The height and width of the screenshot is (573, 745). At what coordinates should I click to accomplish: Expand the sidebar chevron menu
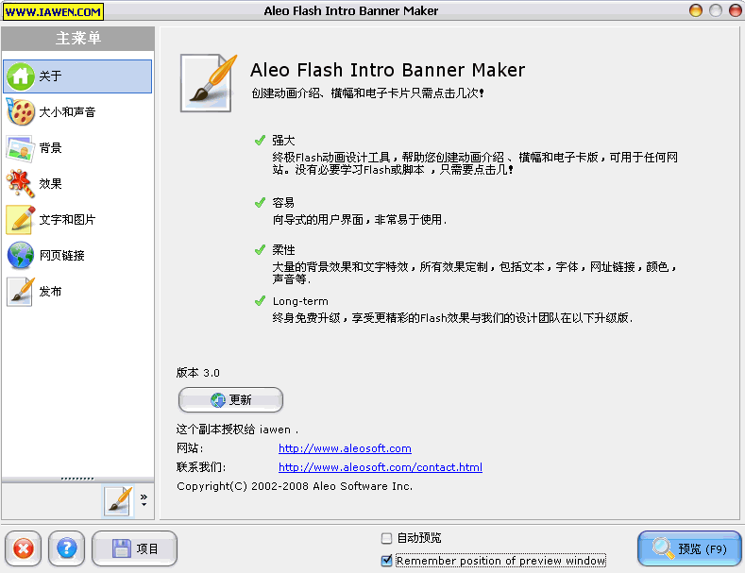(144, 498)
